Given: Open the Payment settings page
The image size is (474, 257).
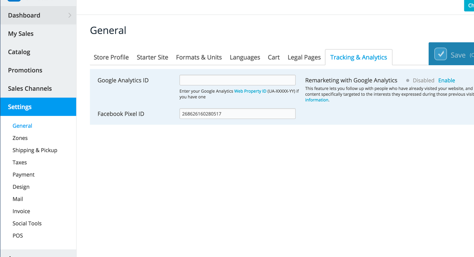Looking at the screenshot, I should [23, 174].
